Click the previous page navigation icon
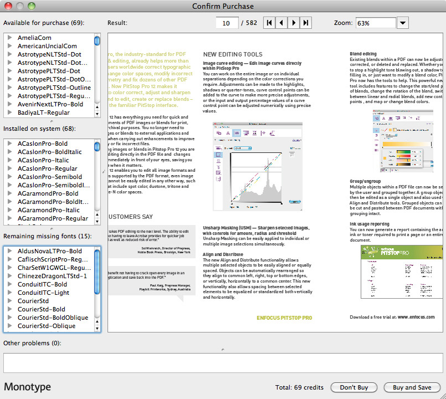The image size is (446, 399). coord(281,23)
